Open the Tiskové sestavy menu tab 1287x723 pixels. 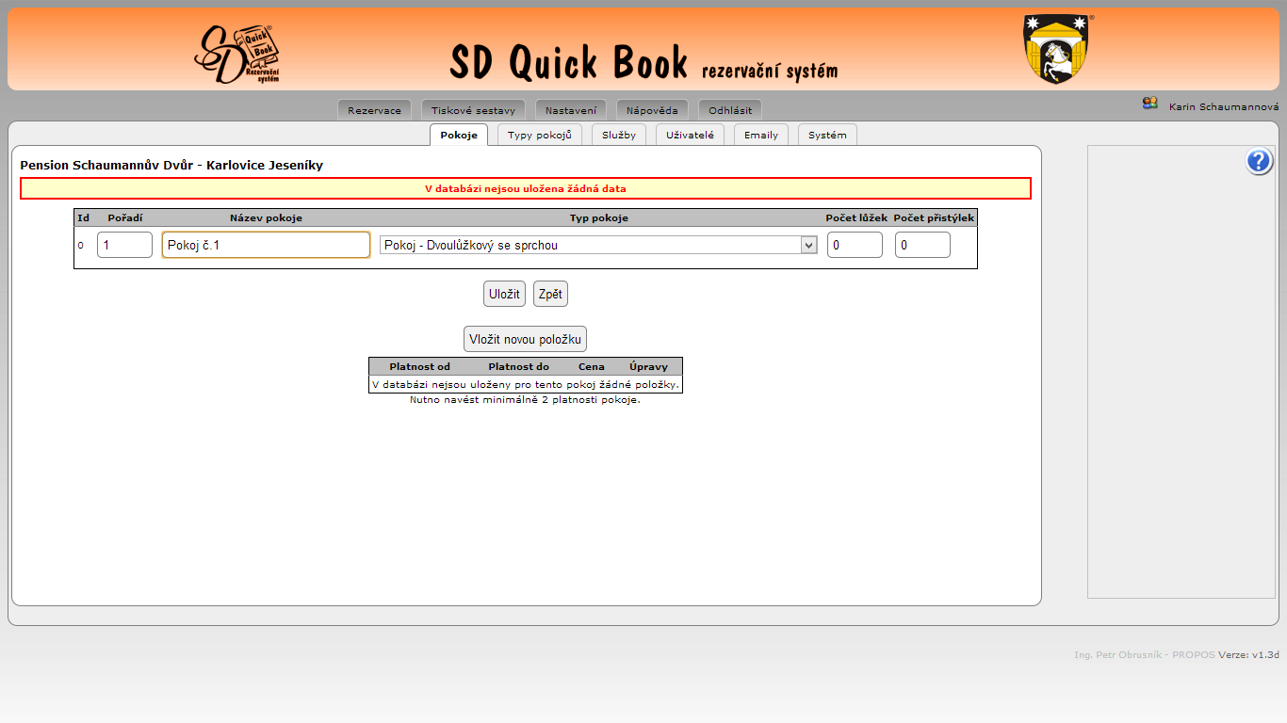tap(473, 110)
